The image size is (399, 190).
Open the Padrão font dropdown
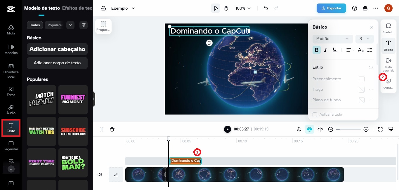click(x=333, y=39)
